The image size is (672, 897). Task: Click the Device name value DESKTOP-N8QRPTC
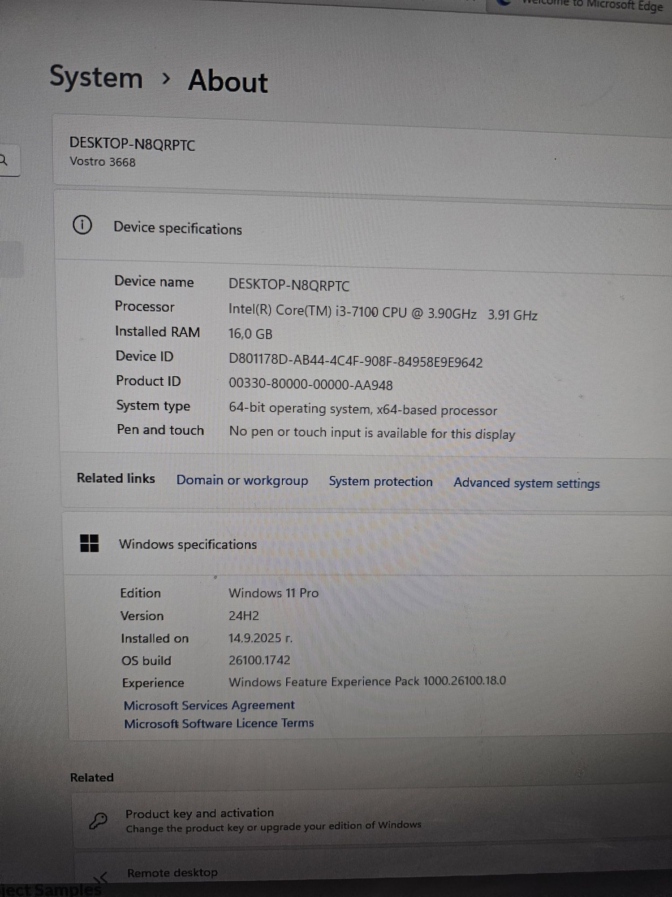point(289,285)
